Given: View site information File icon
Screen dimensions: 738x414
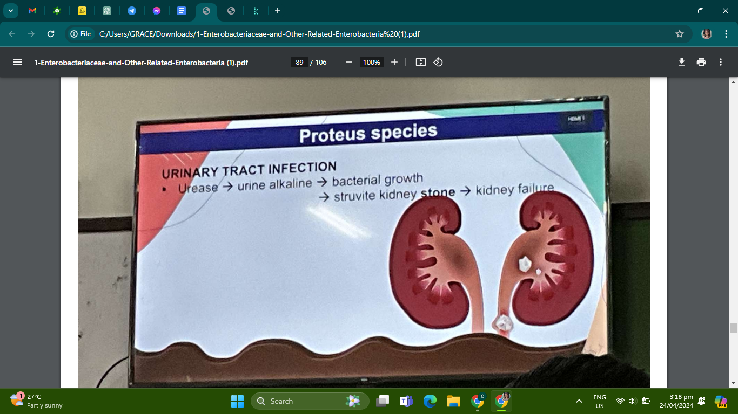Looking at the screenshot, I should (x=80, y=34).
